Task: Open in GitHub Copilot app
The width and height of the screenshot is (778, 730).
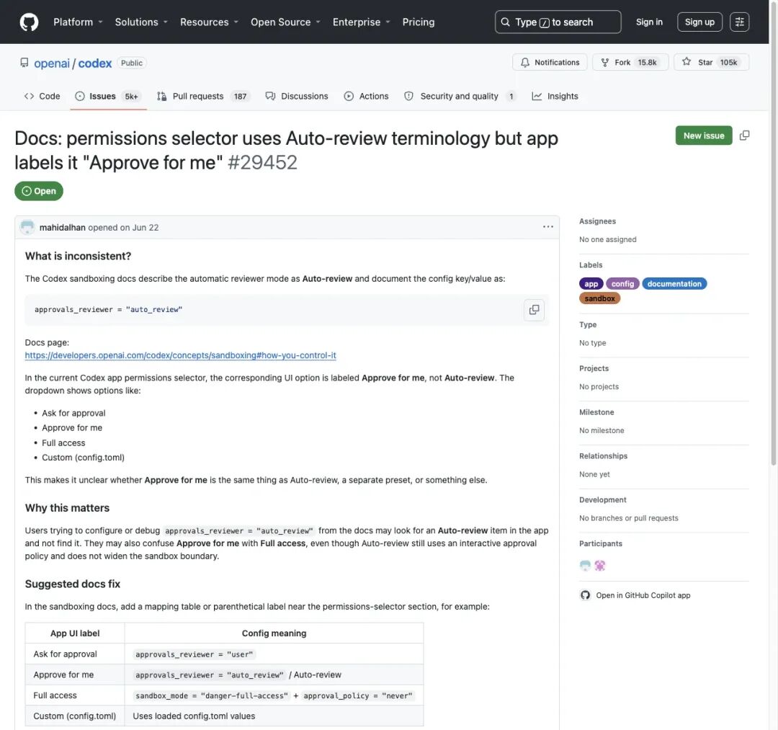Action: 635,595
